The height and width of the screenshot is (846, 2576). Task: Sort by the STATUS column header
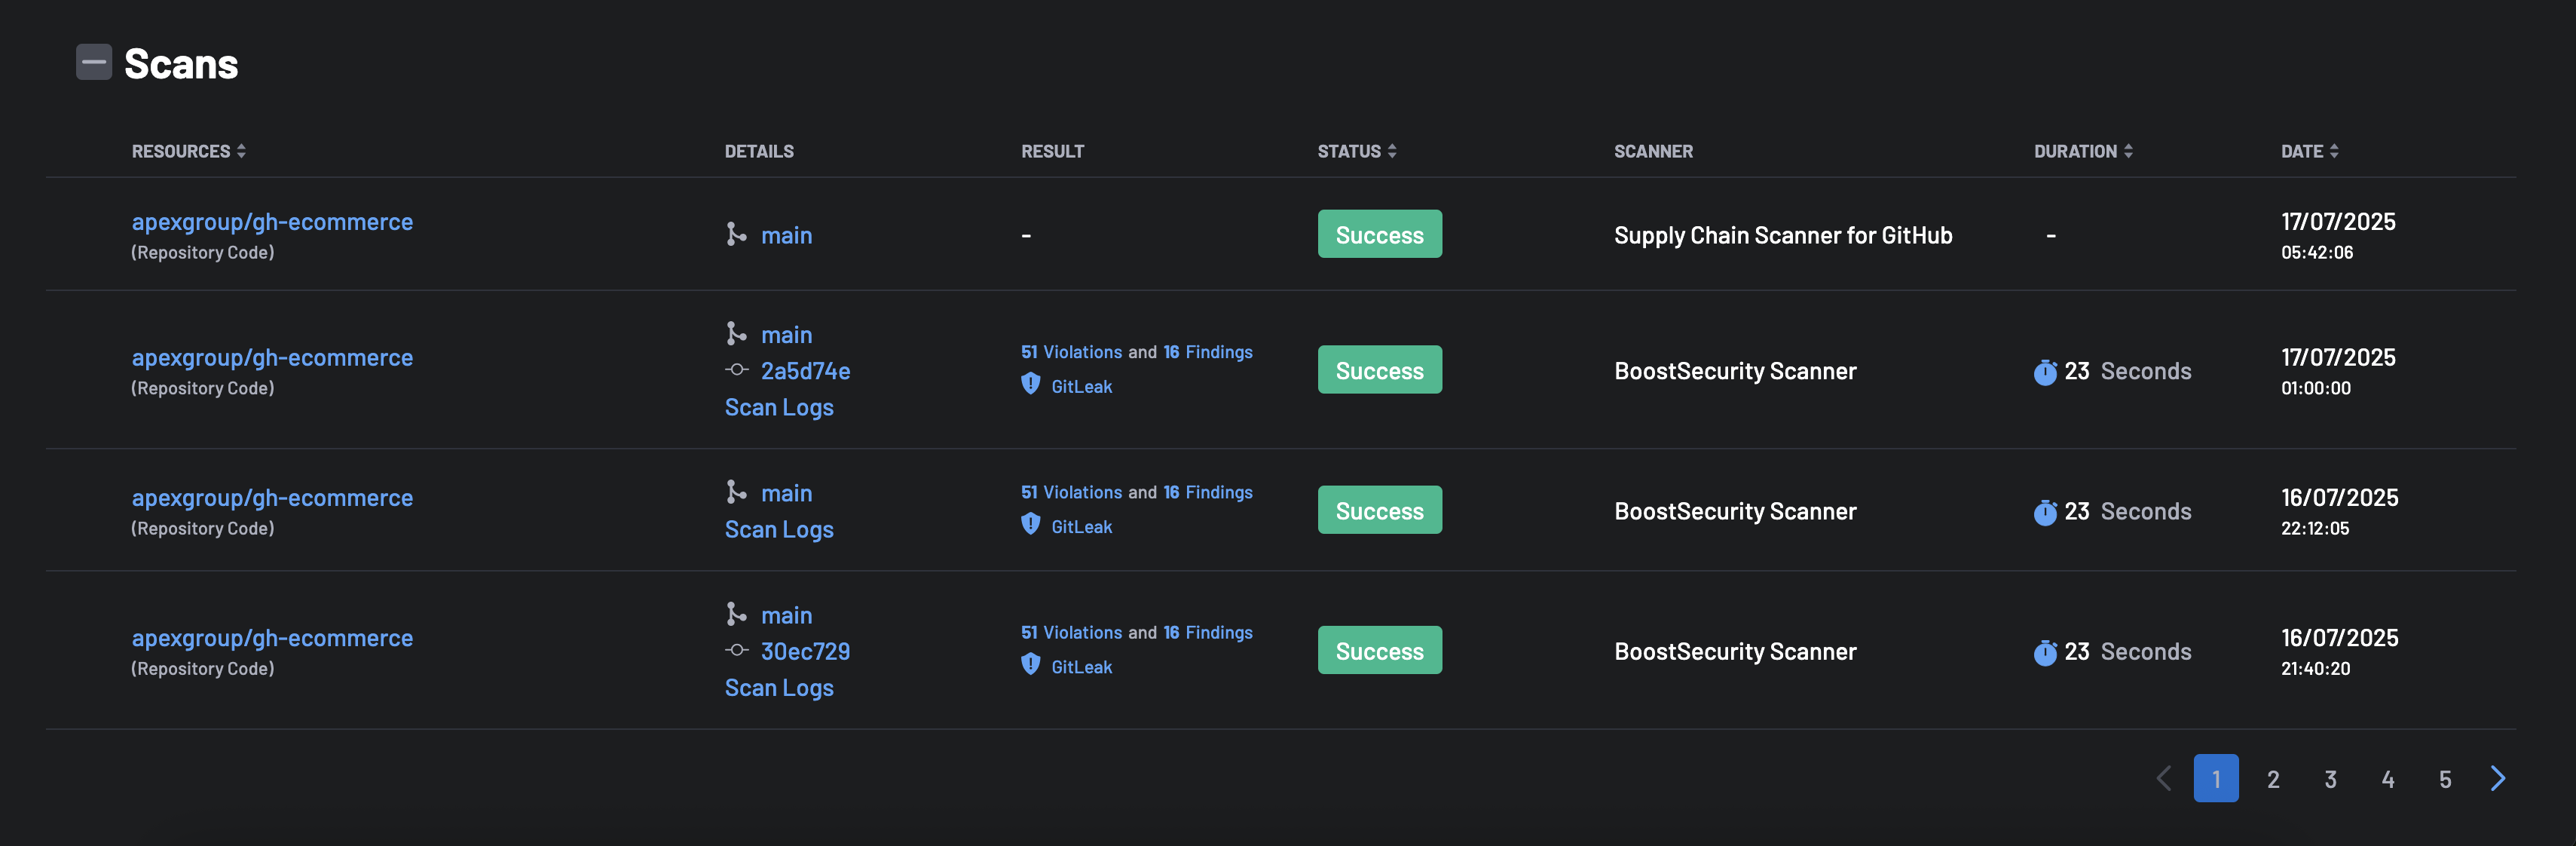click(x=1357, y=151)
